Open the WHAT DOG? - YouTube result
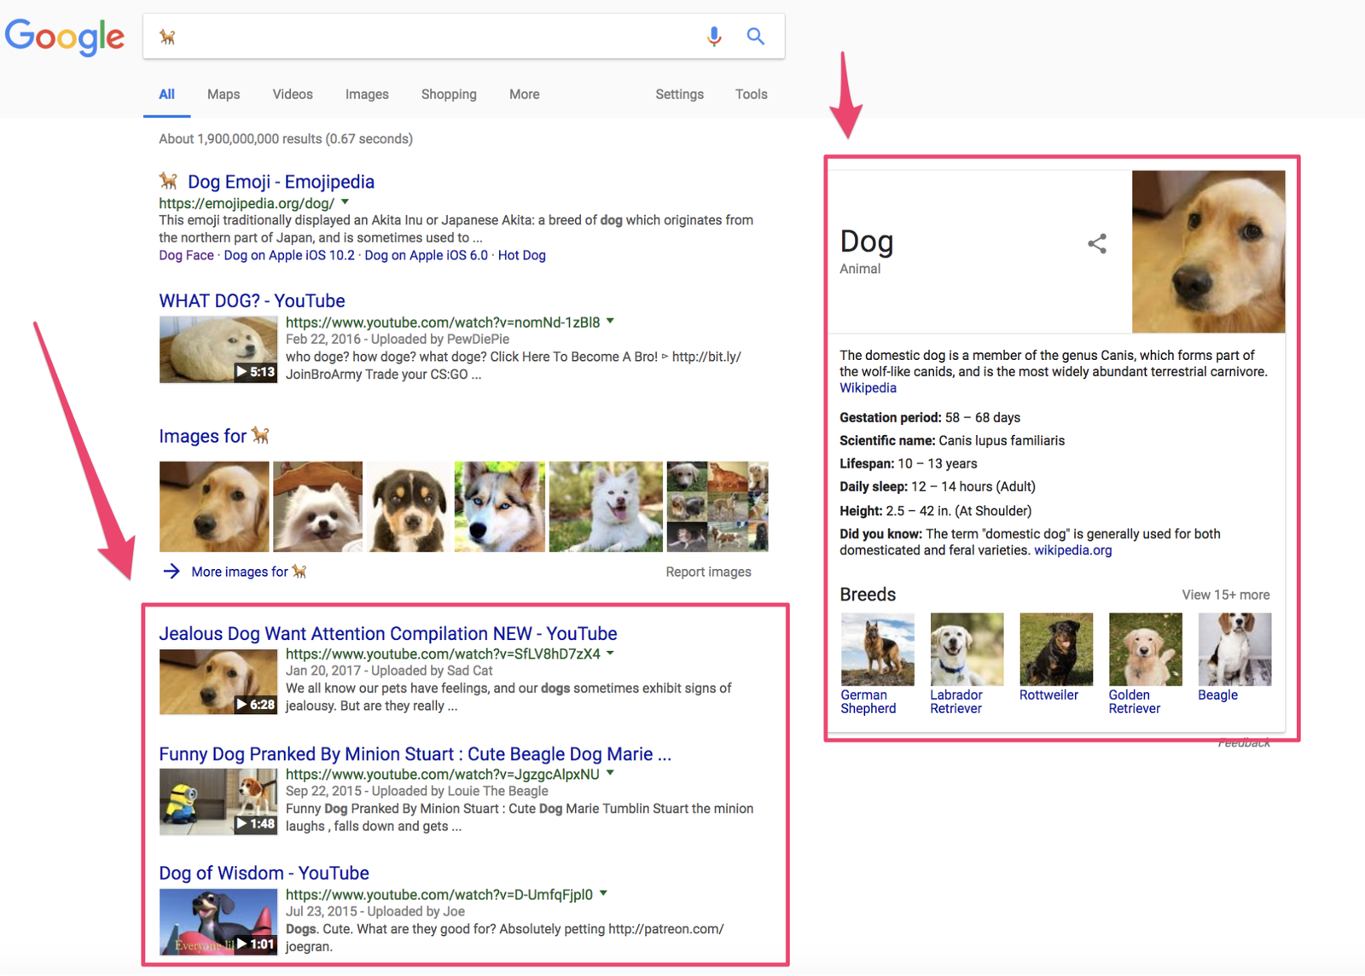The width and height of the screenshot is (1365, 976). 252,301
